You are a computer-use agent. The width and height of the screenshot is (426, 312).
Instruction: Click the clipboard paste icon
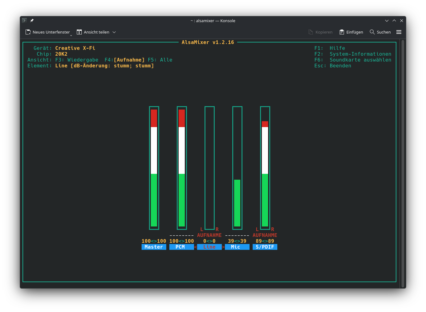[342, 32]
